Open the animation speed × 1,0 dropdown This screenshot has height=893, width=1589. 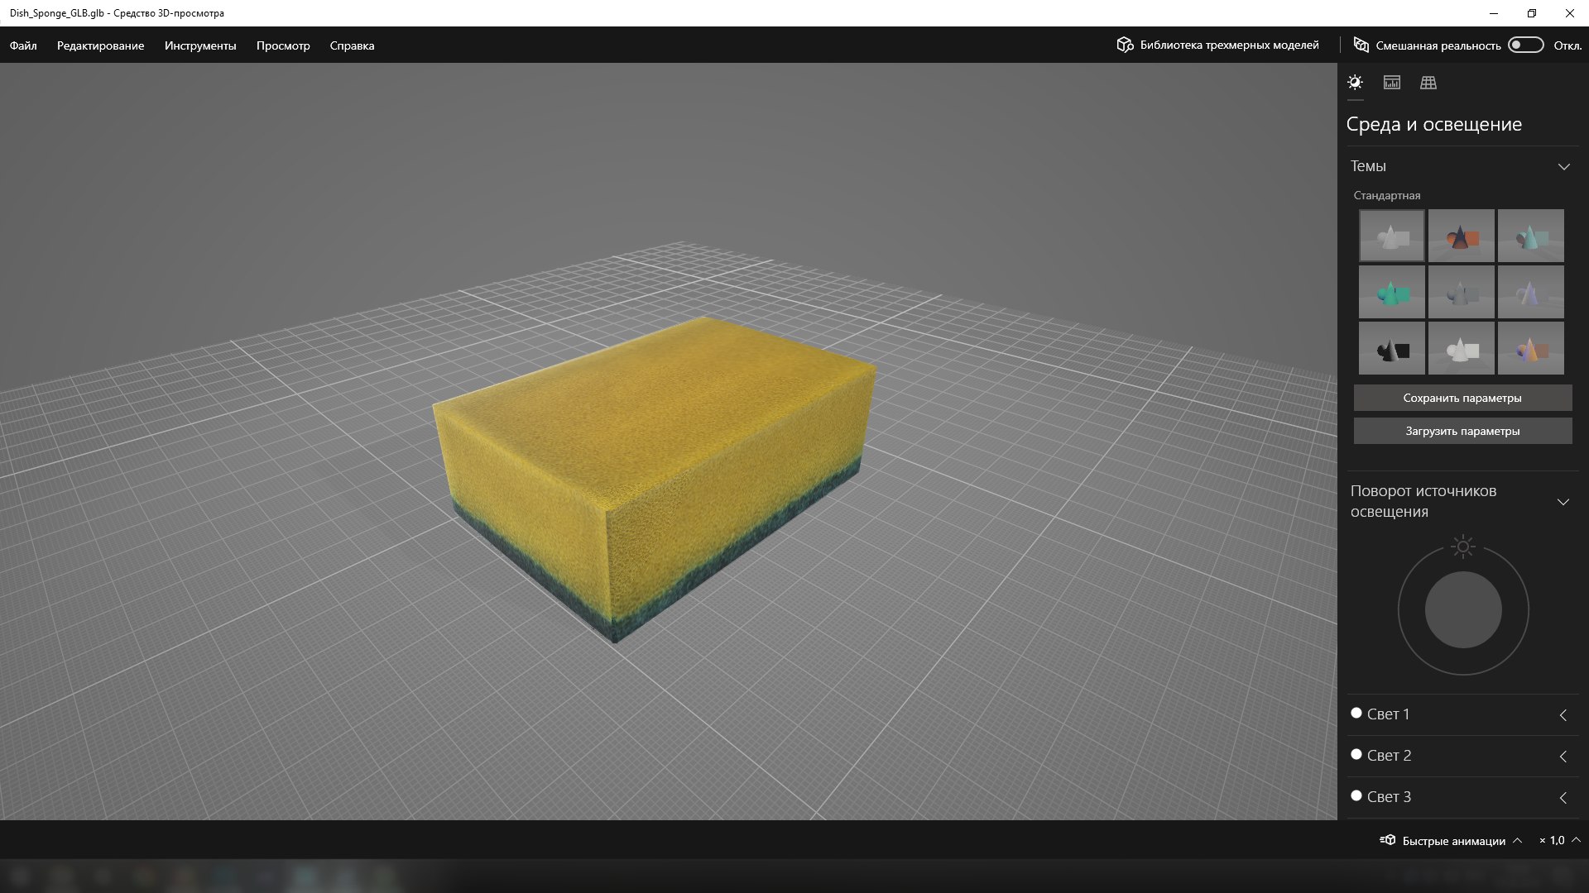tap(1560, 840)
